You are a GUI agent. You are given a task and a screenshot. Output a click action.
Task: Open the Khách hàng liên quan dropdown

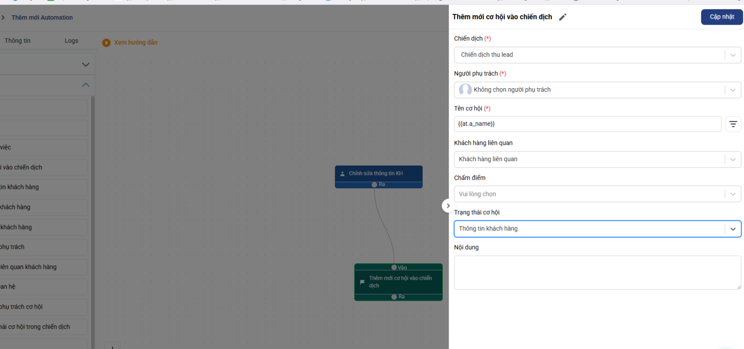[732, 160]
